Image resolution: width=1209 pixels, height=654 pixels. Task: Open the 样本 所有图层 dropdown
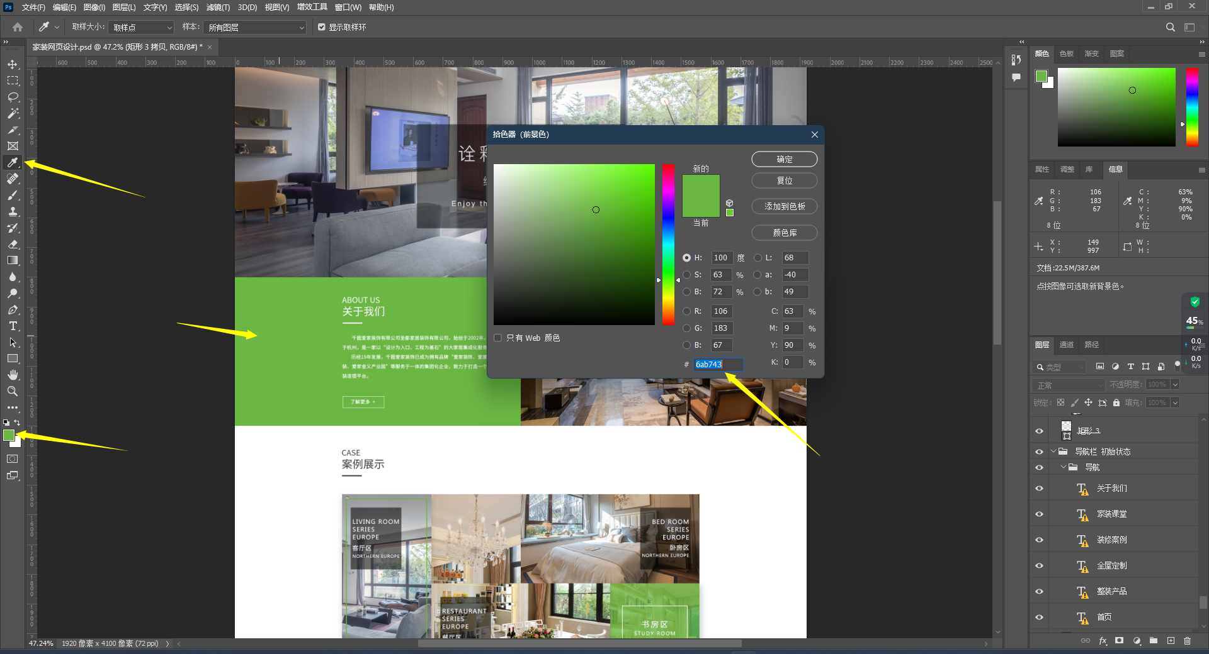(255, 28)
